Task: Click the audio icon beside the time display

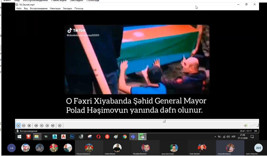Action: tap(256, 131)
